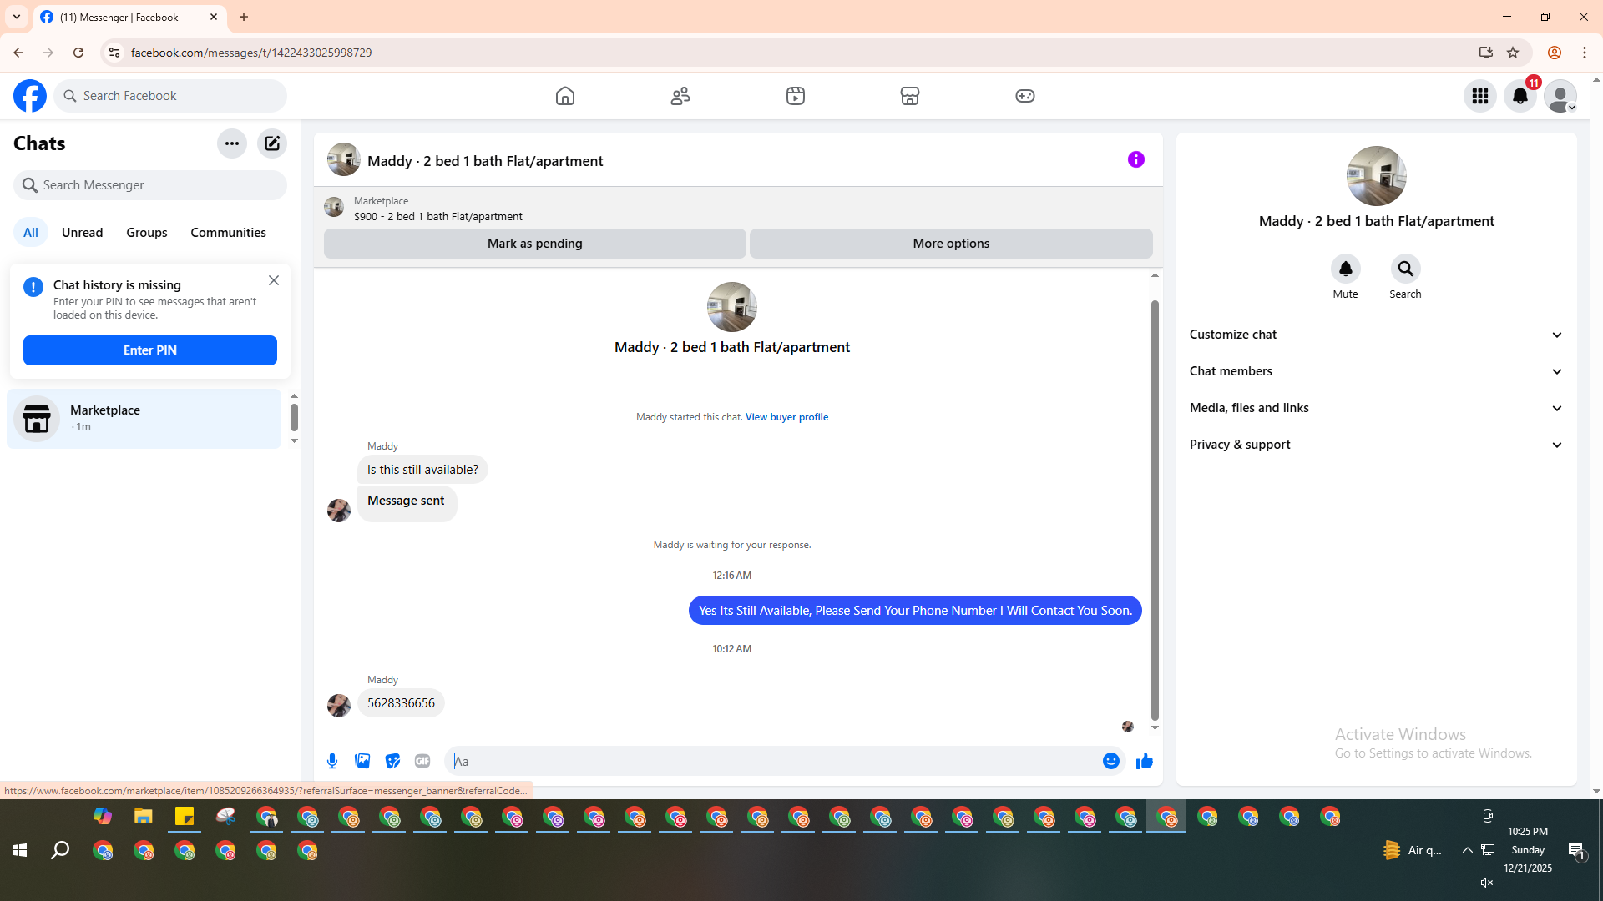Attach a photo file to the message
The image size is (1603, 901).
pos(362,761)
